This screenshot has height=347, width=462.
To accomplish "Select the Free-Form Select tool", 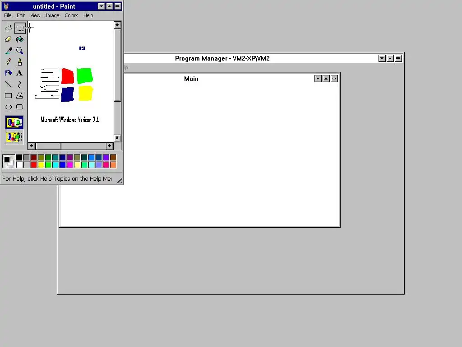I will coord(9,28).
